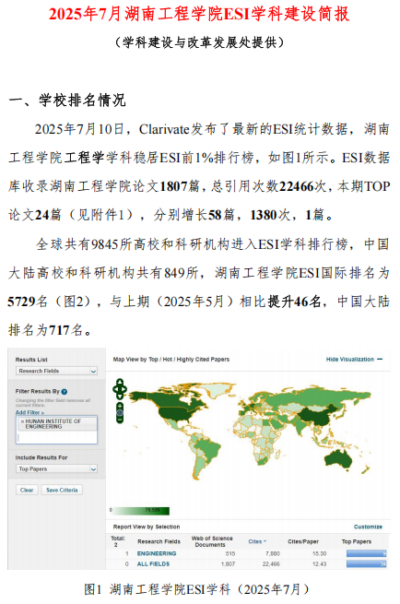Viewport: 400px width, 604px height.
Task: Click the Clear button
Action: click(27, 490)
